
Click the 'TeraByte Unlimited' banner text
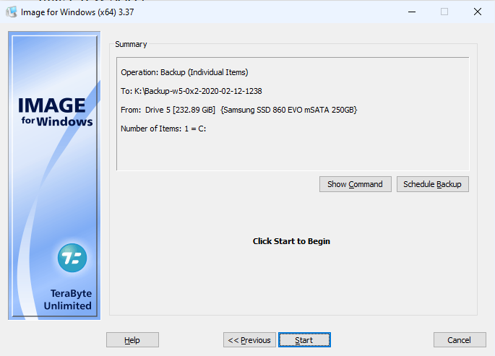coord(67,300)
